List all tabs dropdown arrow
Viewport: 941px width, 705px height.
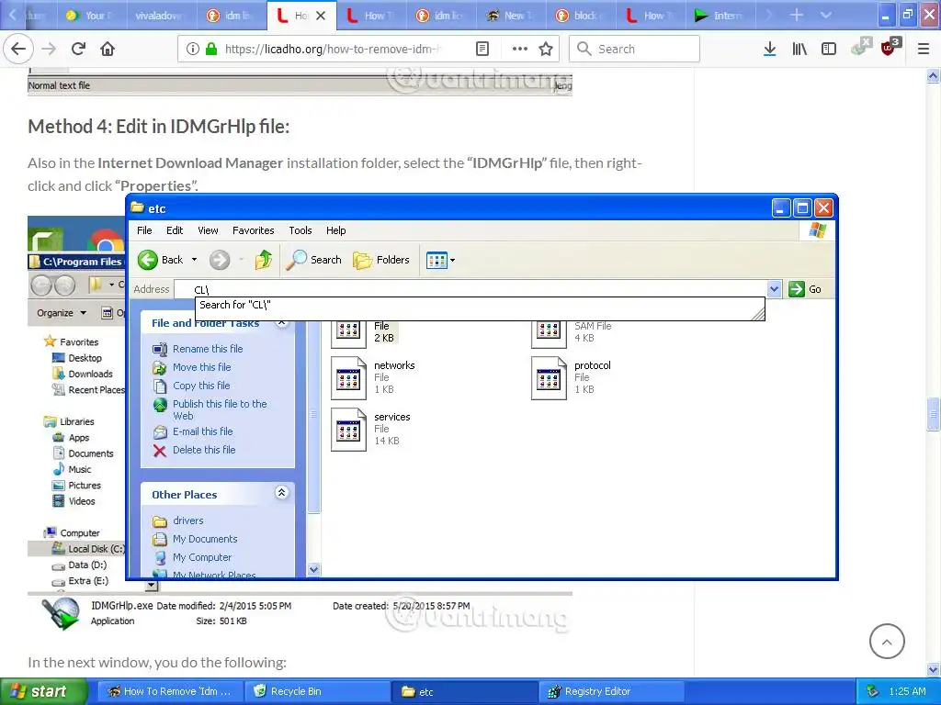[826, 15]
